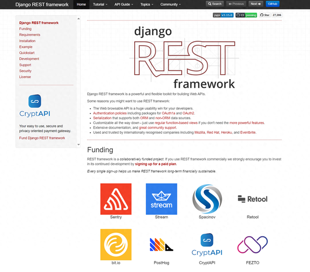Go to the Next page button
Image resolution: width=310 pixels, height=272 pixels.
click(256, 4)
